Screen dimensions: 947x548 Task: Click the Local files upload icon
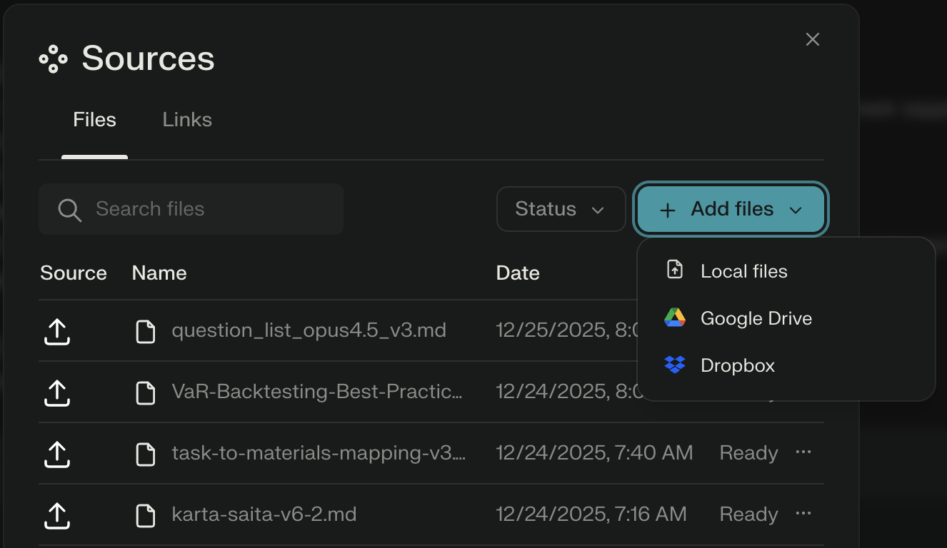coord(675,270)
